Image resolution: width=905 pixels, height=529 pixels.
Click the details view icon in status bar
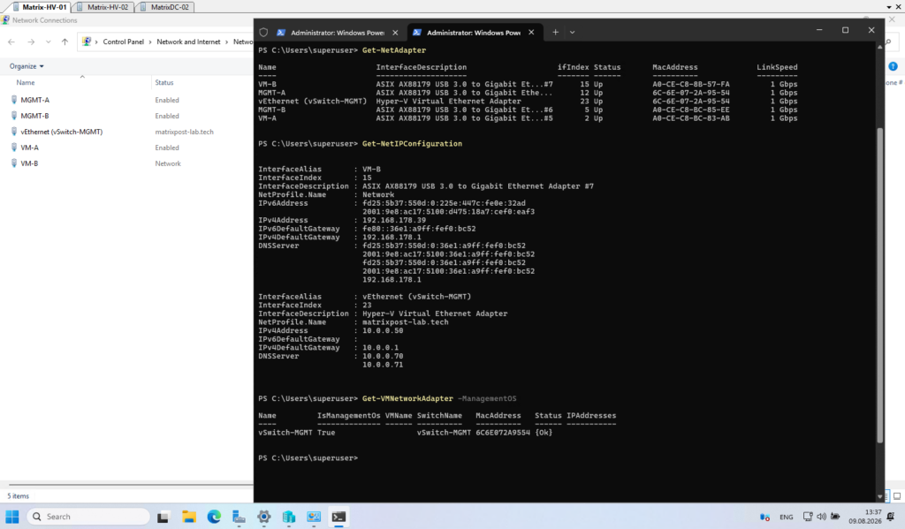click(886, 495)
